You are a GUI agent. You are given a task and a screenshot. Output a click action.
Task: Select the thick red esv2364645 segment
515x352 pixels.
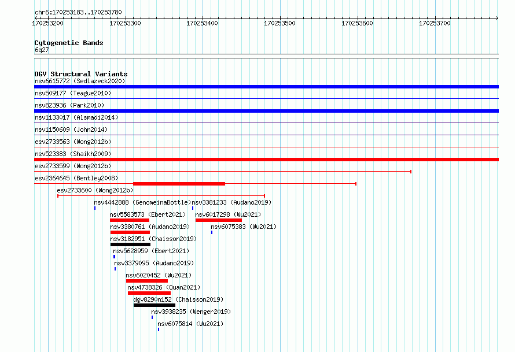[x=179, y=184]
